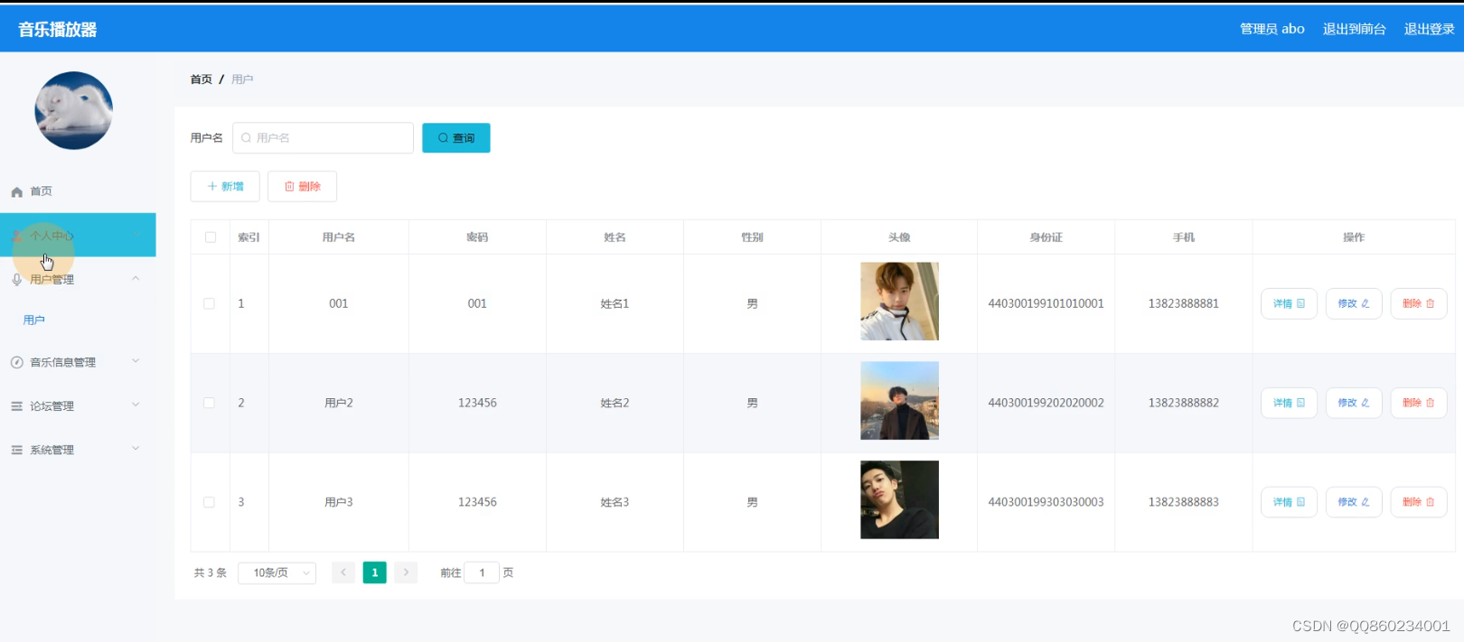Image resolution: width=1464 pixels, height=642 pixels.
Task: Click the list icon beside 系统管理
Action: 16,450
